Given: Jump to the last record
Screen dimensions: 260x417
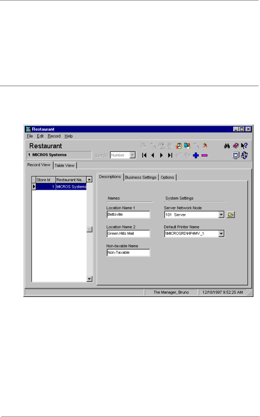Looking at the screenshot, I should [x=170, y=155].
